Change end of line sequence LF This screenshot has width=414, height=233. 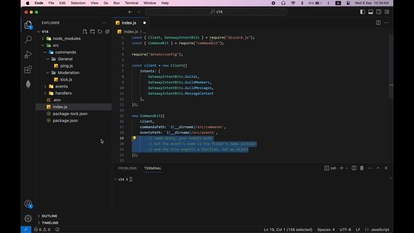(358, 230)
